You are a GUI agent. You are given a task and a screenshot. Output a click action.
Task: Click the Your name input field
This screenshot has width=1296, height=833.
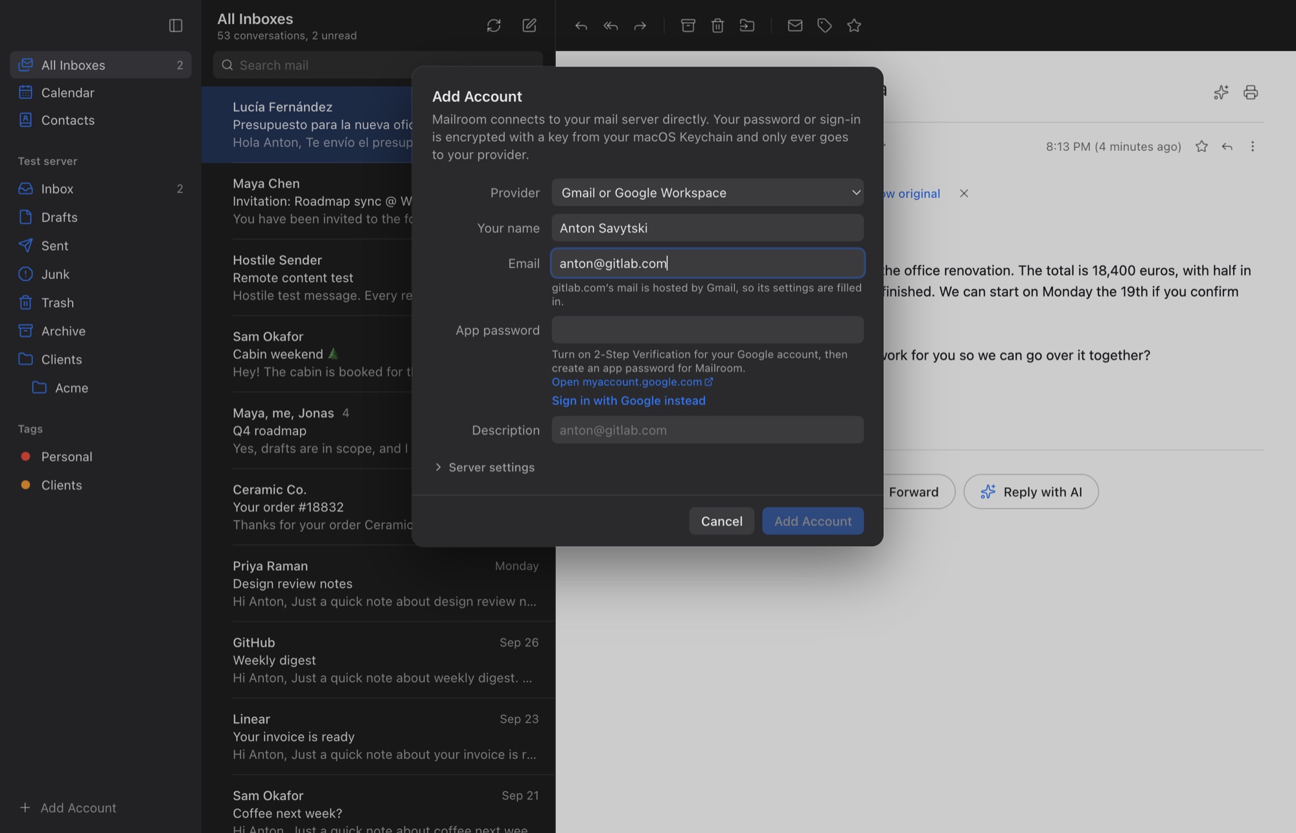pyautogui.click(x=708, y=228)
